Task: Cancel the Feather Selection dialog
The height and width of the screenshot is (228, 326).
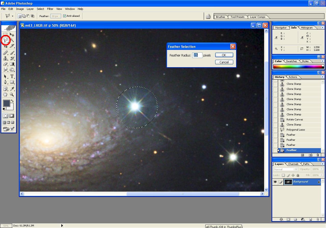Action: click(224, 62)
